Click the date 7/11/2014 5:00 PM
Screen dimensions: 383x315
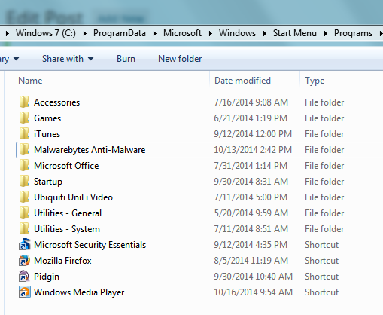click(251, 197)
